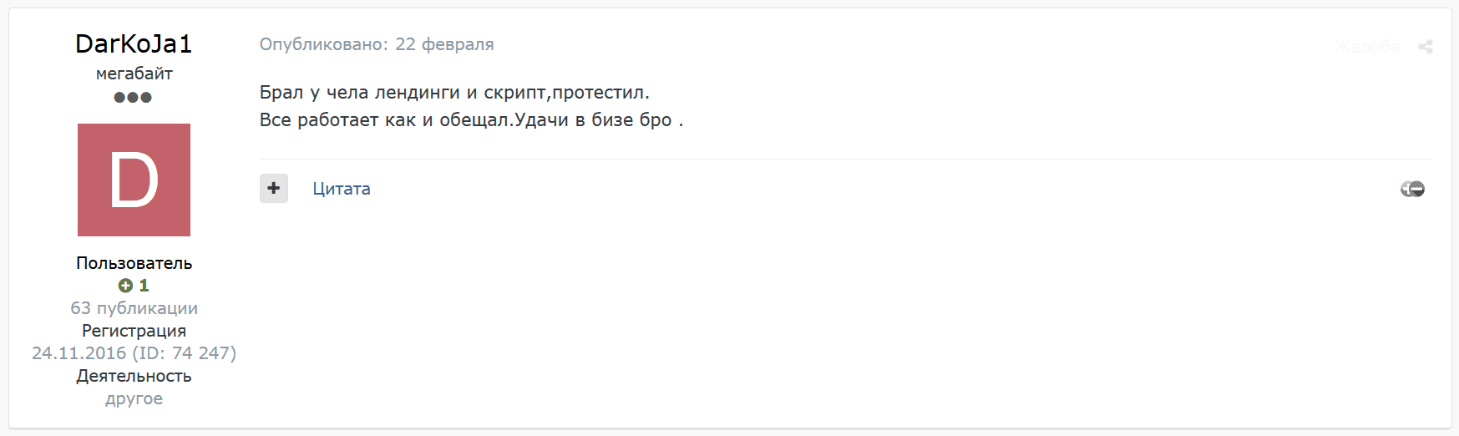Open the DarKoJa1 profile name link
This screenshot has width=1459, height=436.
pyautogui.click(x=134, y=43)
